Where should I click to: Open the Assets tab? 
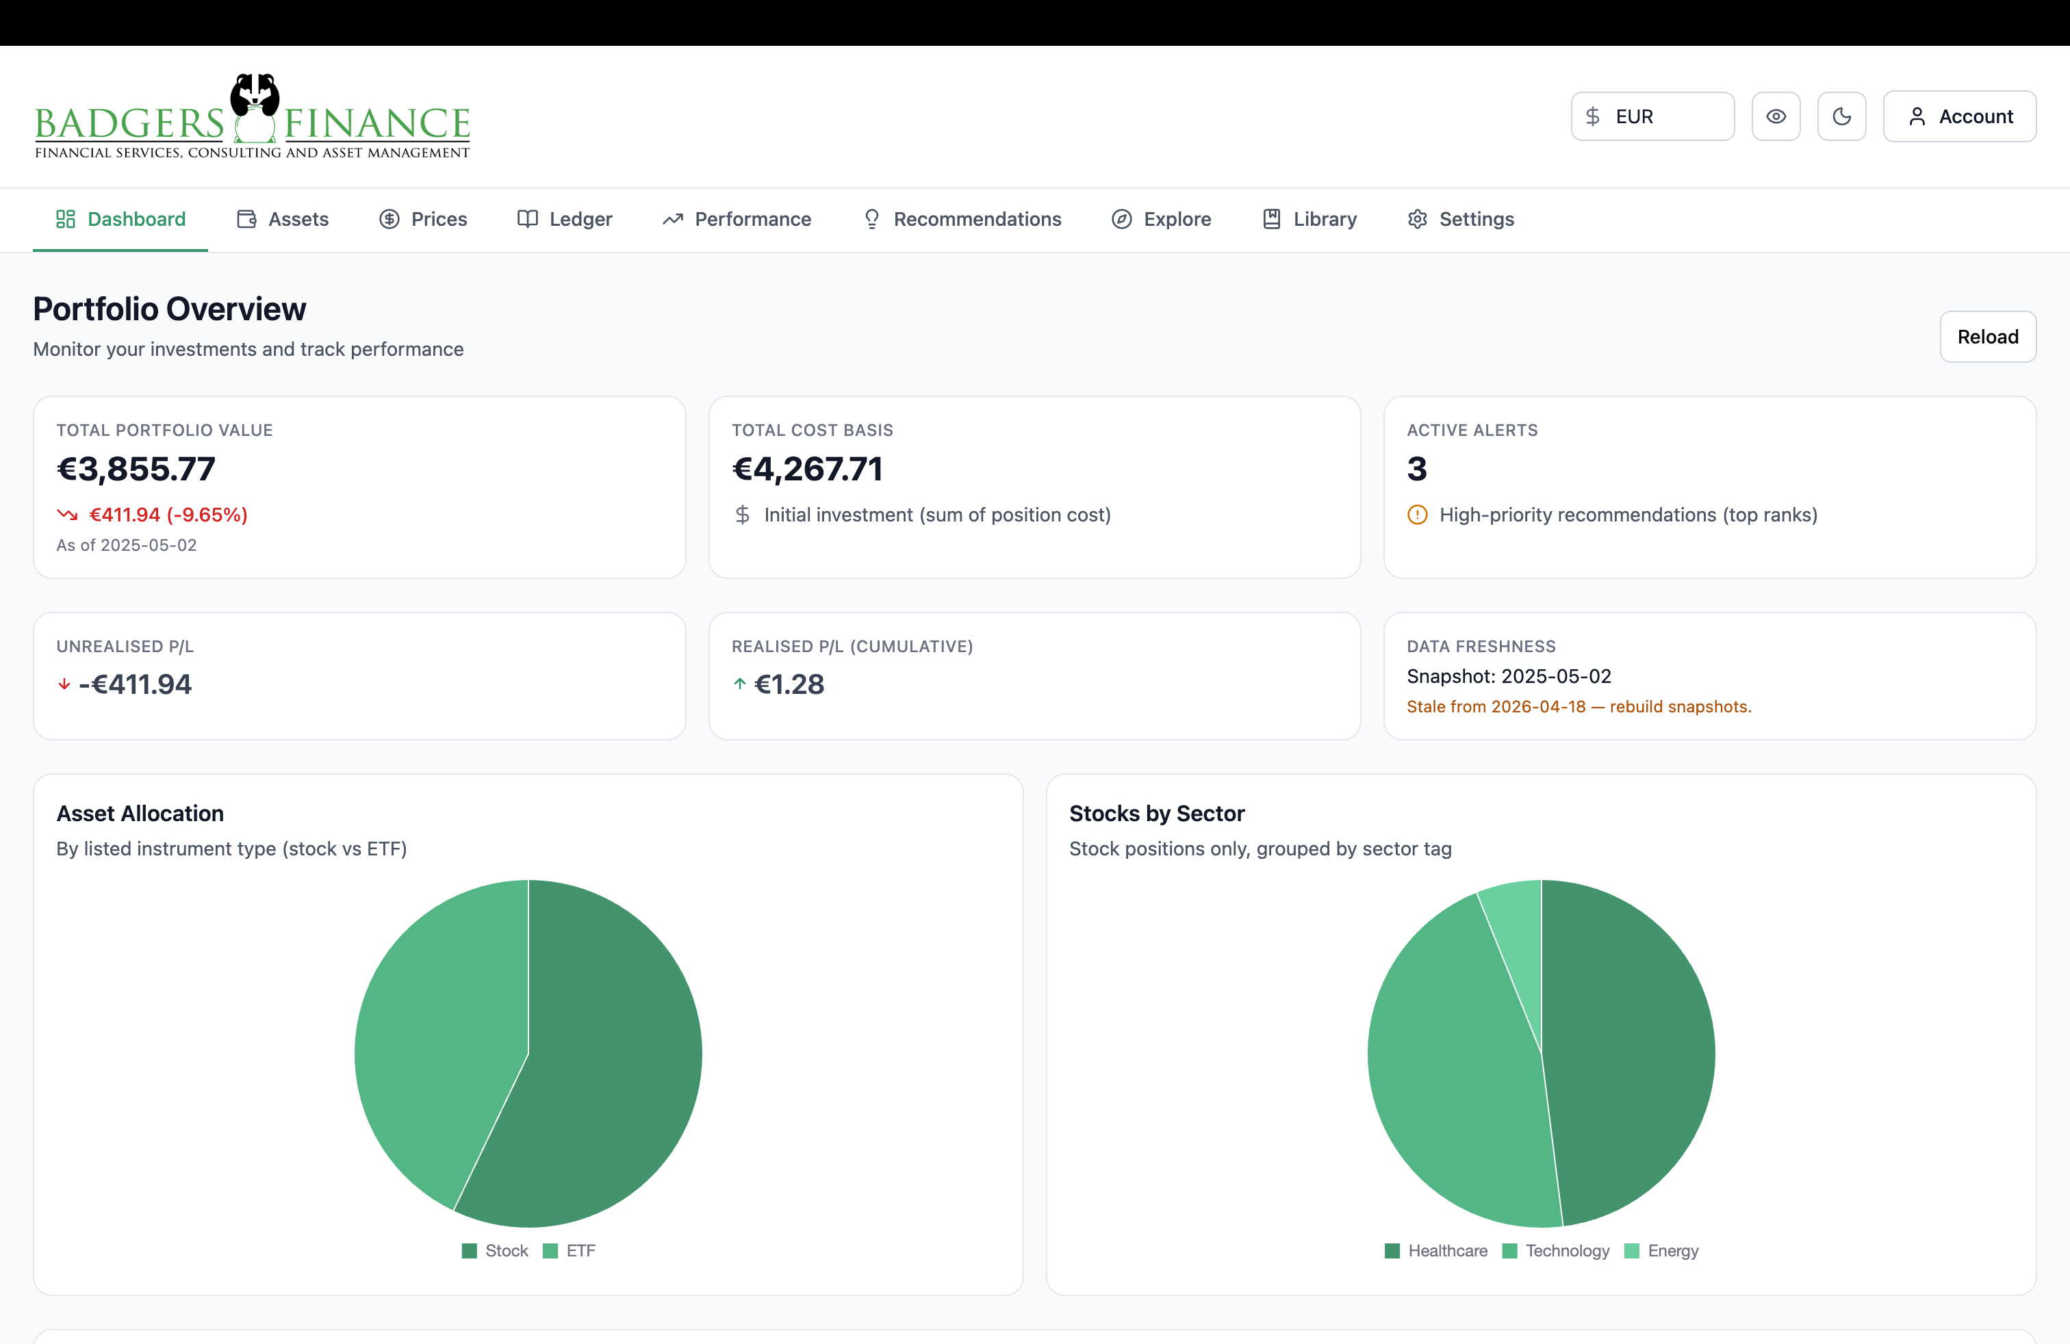[283, 219]
